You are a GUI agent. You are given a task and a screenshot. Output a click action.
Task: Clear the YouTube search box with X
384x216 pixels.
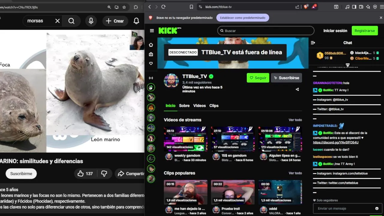tap(58, 21)
